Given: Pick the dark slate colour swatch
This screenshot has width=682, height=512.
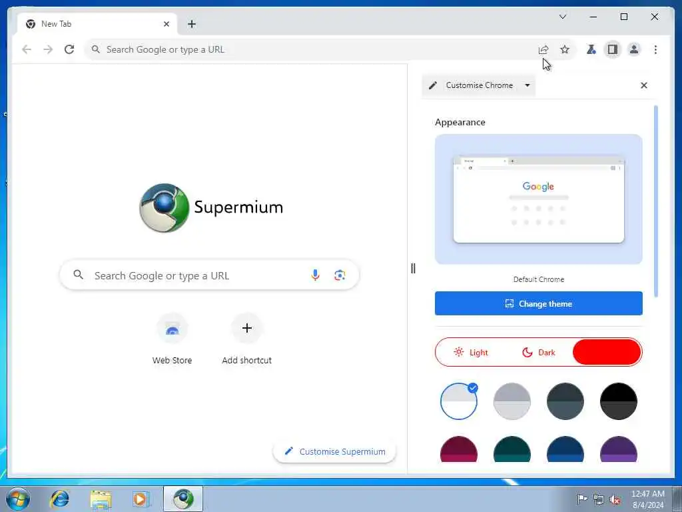Looking at the screenshot, I should point(565,401).
